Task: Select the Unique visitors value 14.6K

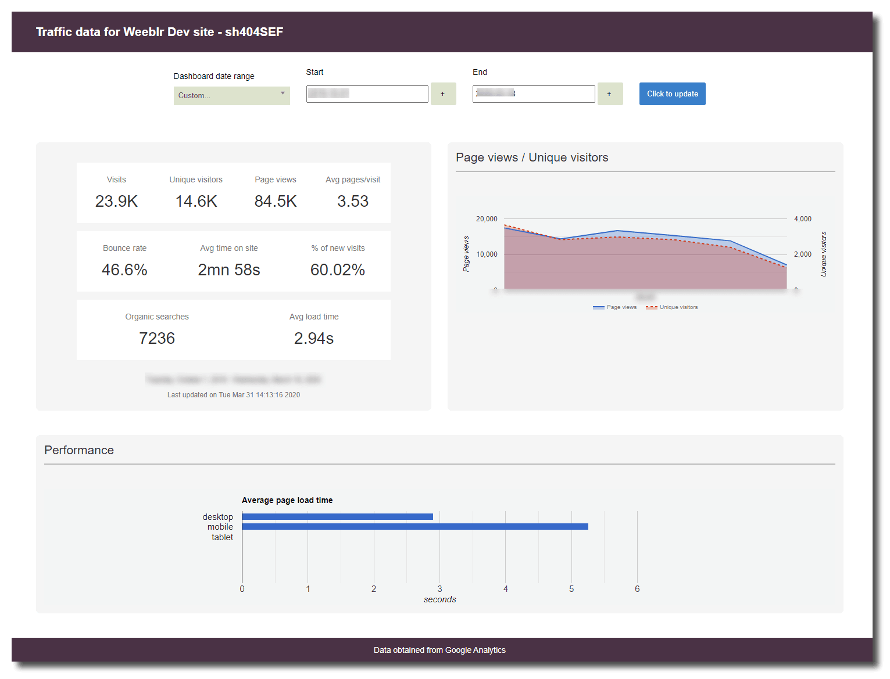Action: [x=196, y=202]
